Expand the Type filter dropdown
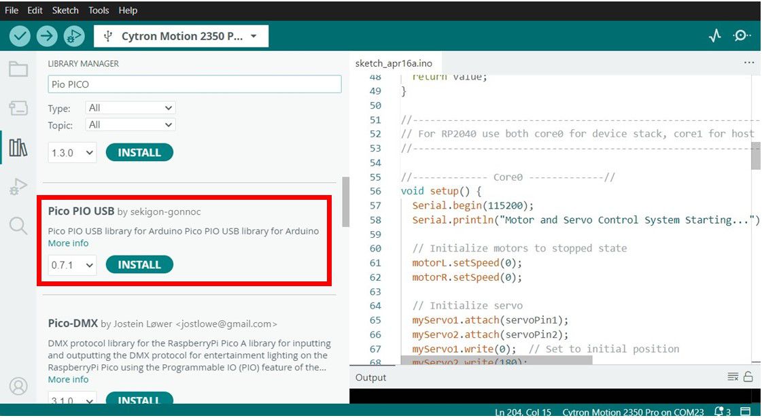The width and height of the screenshot is (762, 418). point(131,107)
